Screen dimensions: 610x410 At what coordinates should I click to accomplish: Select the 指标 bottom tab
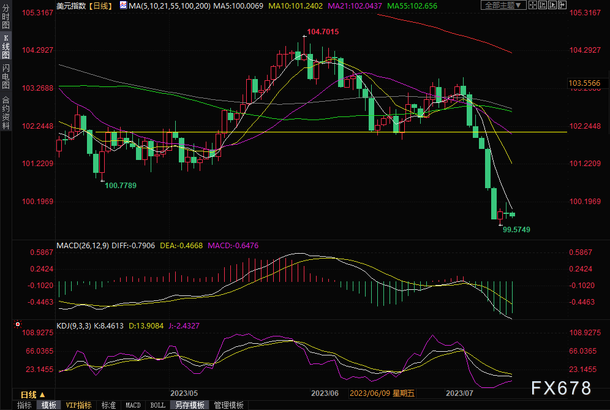click(x=24, y=405)
